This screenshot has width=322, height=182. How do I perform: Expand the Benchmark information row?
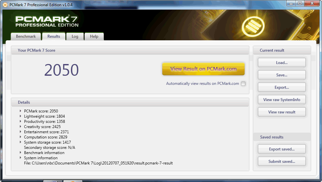[20, 152]
